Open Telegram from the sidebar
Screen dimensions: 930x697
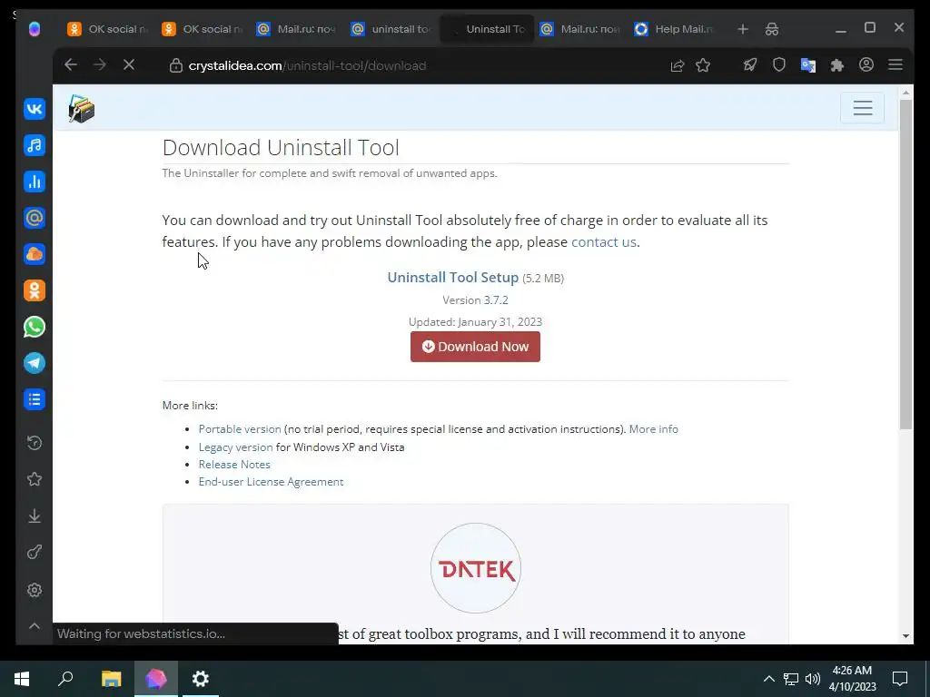point(35,363)
